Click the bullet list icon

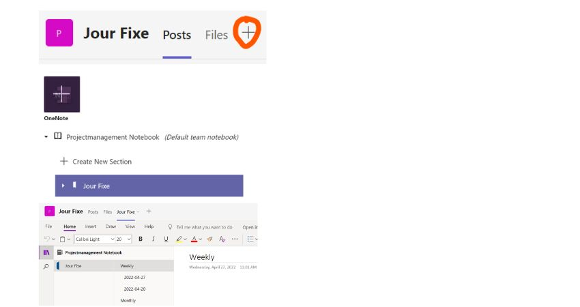click(250, 239)
